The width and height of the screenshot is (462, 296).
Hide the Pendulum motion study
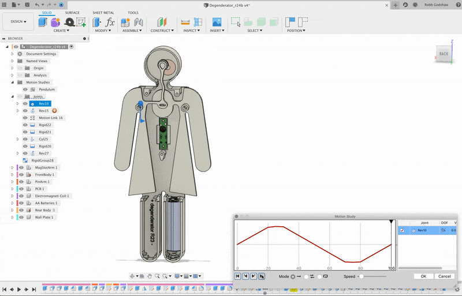25,89
